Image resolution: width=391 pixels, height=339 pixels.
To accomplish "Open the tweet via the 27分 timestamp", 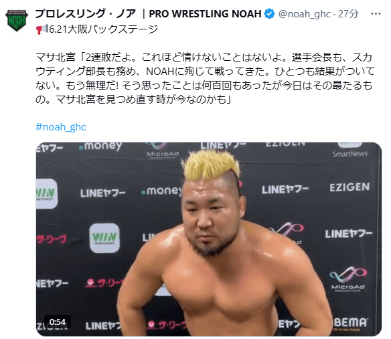I will 348,14.
